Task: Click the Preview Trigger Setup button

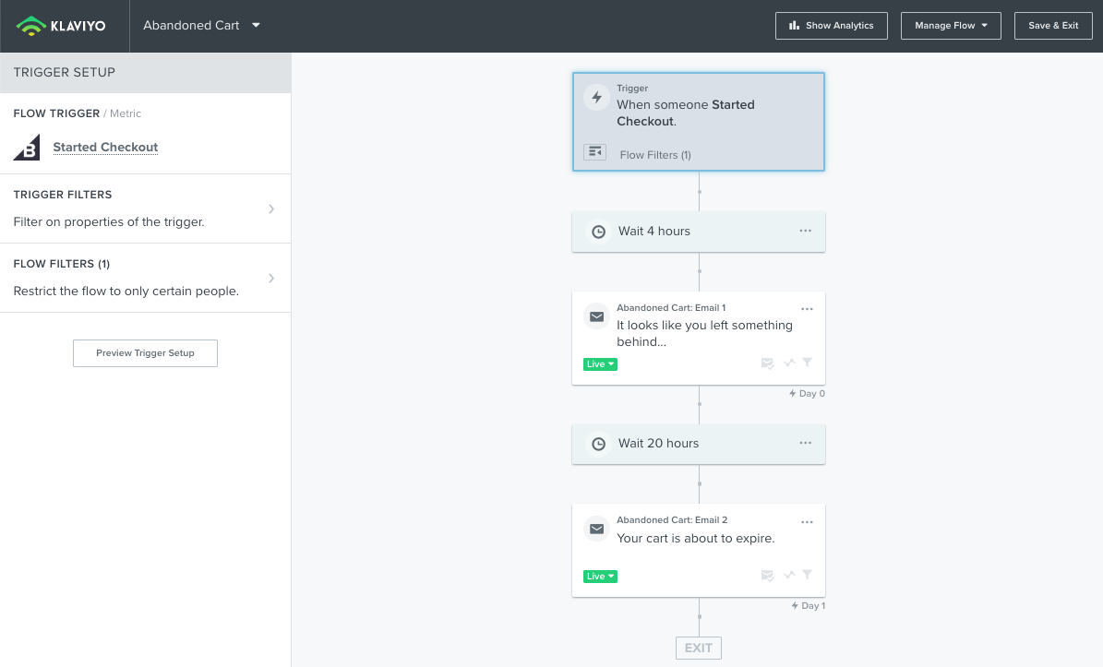Action: pos(145,353)
